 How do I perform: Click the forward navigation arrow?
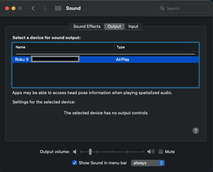(45, 8)
